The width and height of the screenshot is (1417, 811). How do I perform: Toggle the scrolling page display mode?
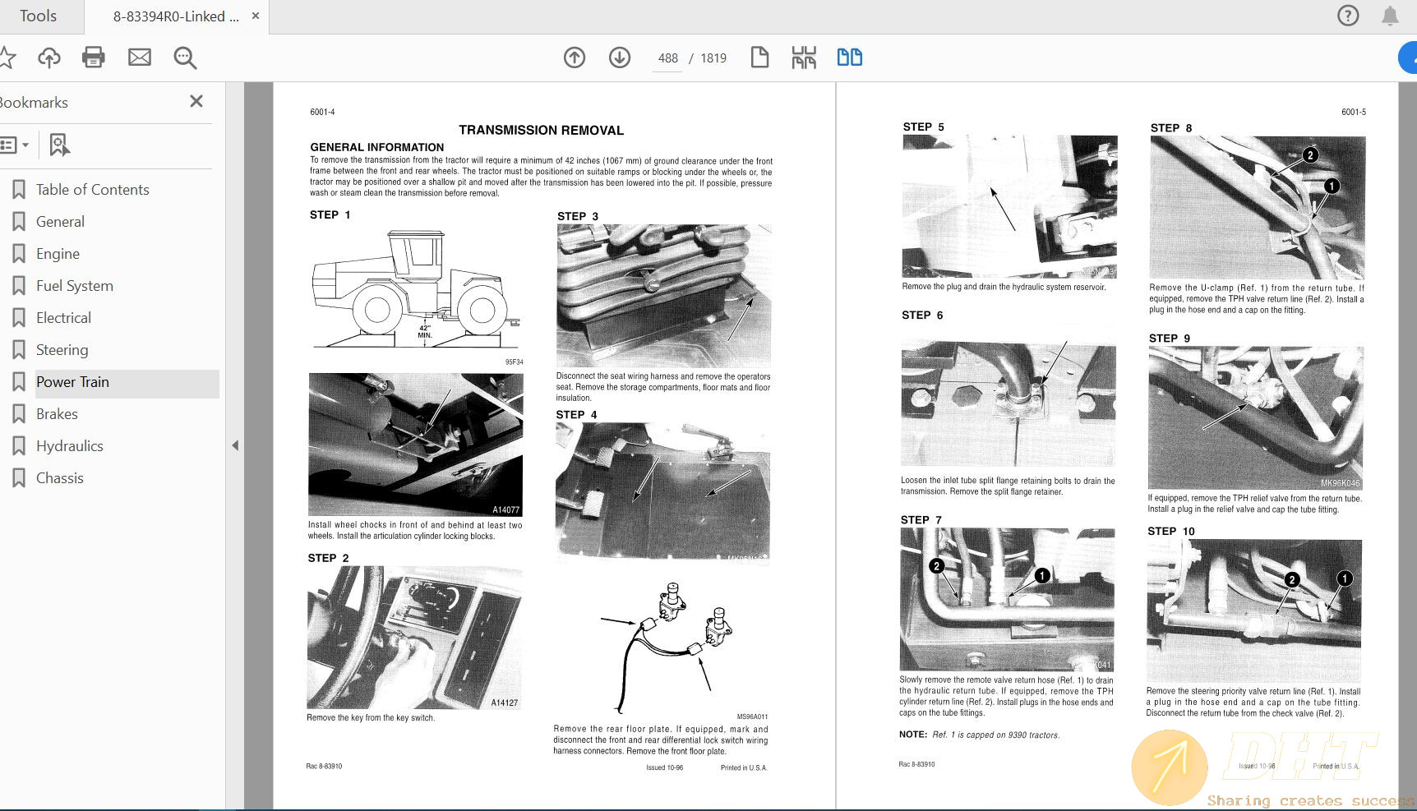804,58
